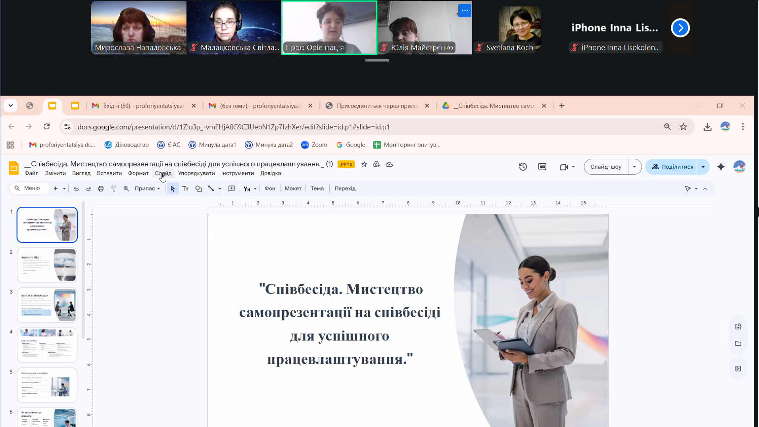Viewport: 759px width, 427px height.
Task: Open version history clock icon
Action: pos(523,167)
